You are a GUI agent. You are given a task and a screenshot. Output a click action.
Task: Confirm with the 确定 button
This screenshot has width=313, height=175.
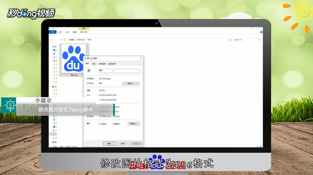(109, 143)
